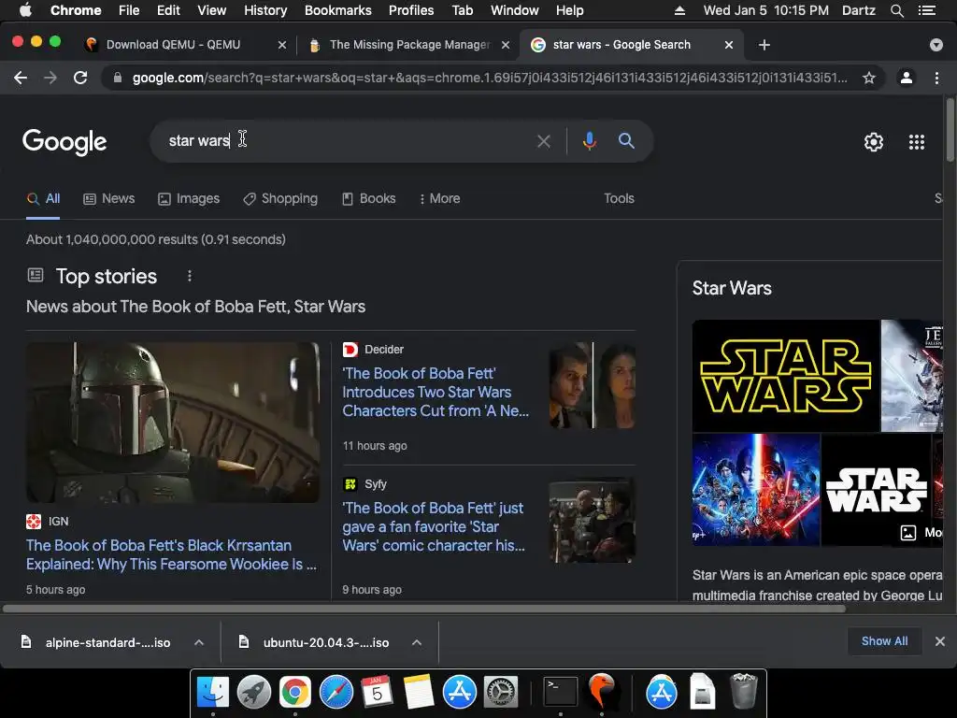Open Decider's Book of Boba Fett article

(436, 392)
